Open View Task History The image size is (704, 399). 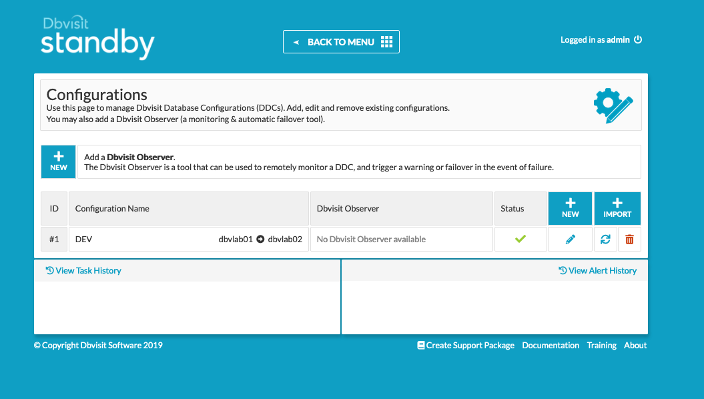point(83,271)
